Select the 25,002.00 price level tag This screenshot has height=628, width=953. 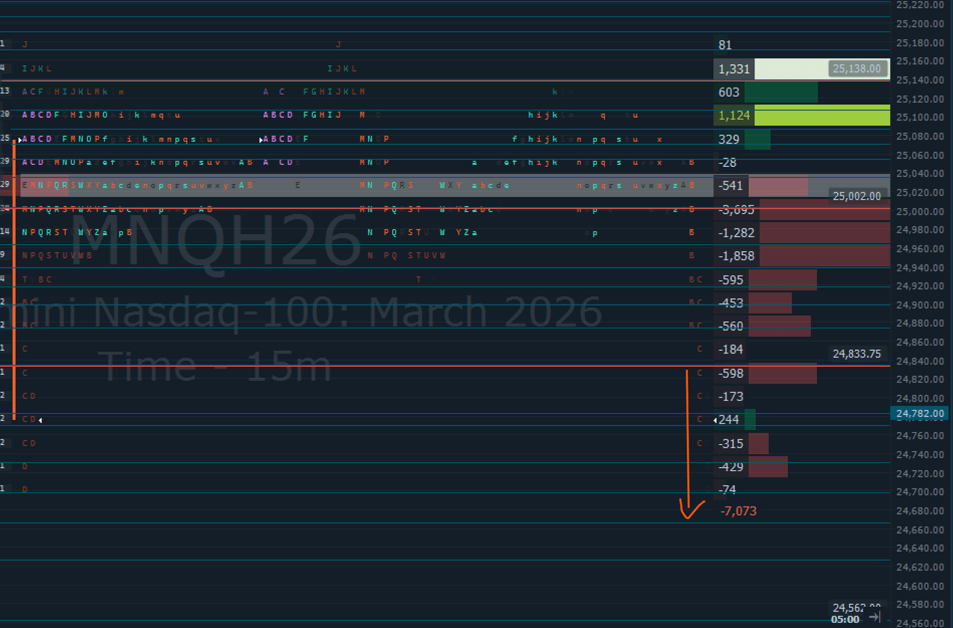pos(857,196)
